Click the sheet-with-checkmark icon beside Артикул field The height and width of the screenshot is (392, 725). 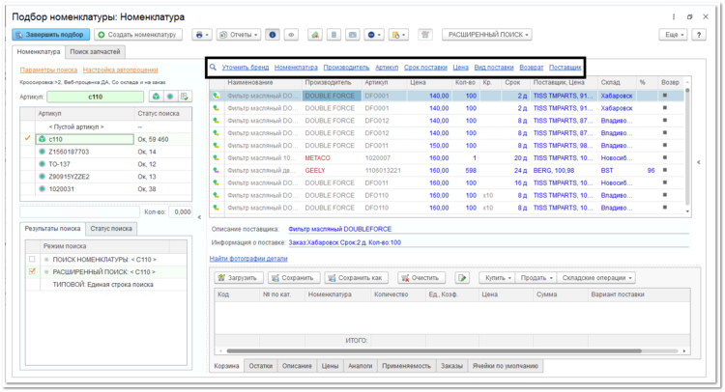point(185,97)
